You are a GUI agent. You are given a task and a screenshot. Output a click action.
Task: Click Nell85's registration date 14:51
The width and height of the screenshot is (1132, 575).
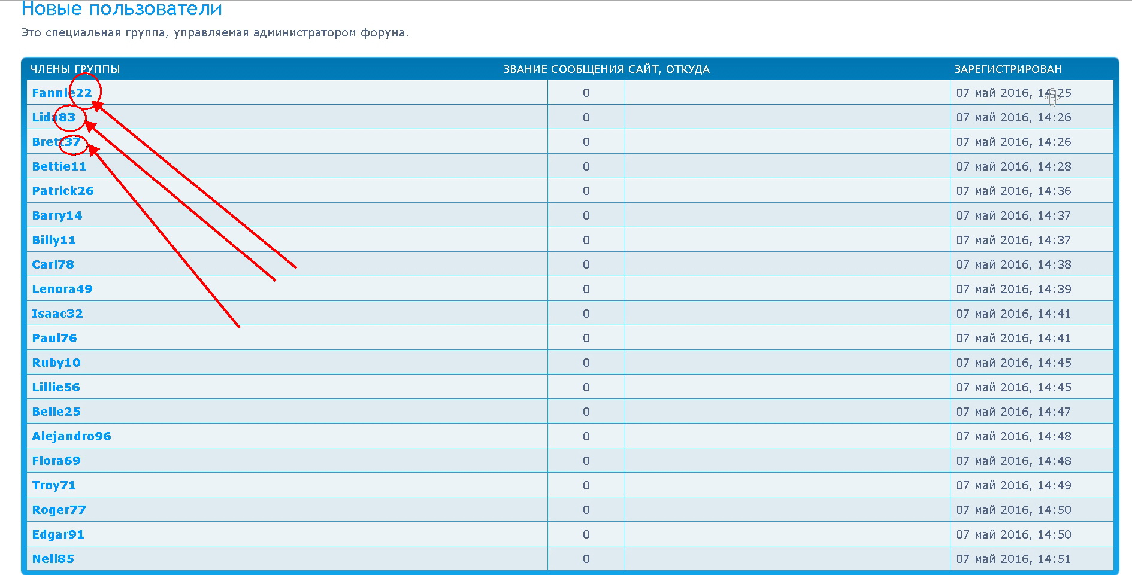(1013, 559)
